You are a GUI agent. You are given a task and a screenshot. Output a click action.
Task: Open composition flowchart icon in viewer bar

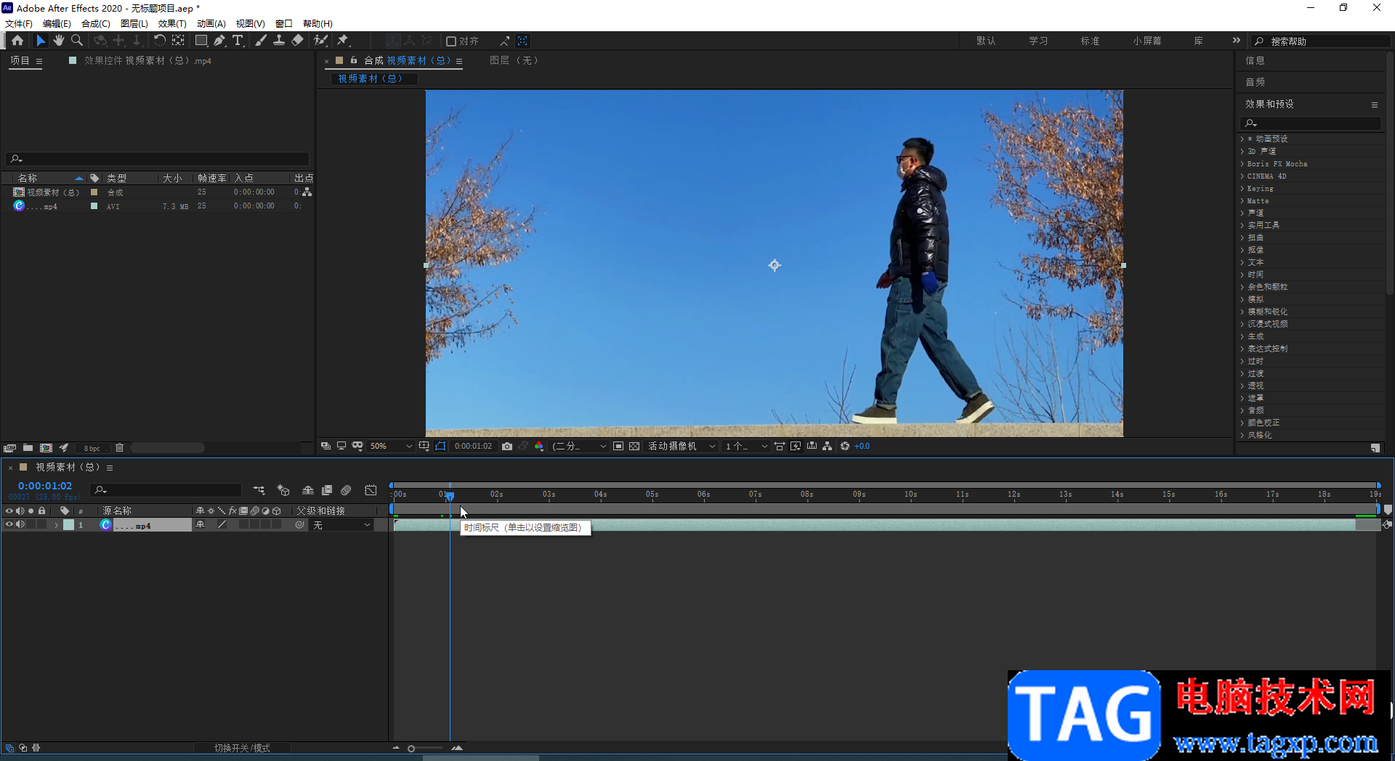828,447
